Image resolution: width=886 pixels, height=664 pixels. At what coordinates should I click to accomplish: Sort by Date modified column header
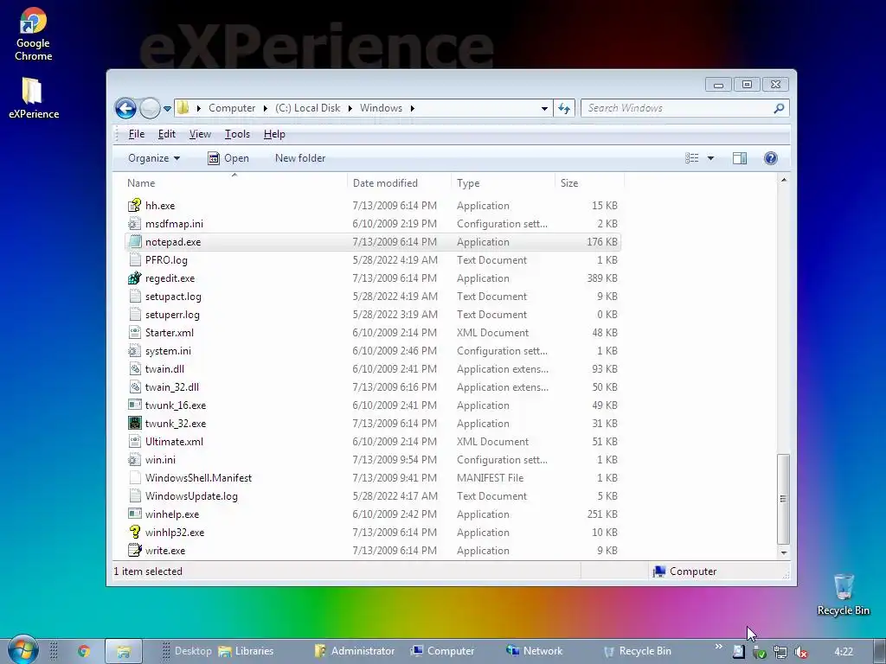[399, 183]
